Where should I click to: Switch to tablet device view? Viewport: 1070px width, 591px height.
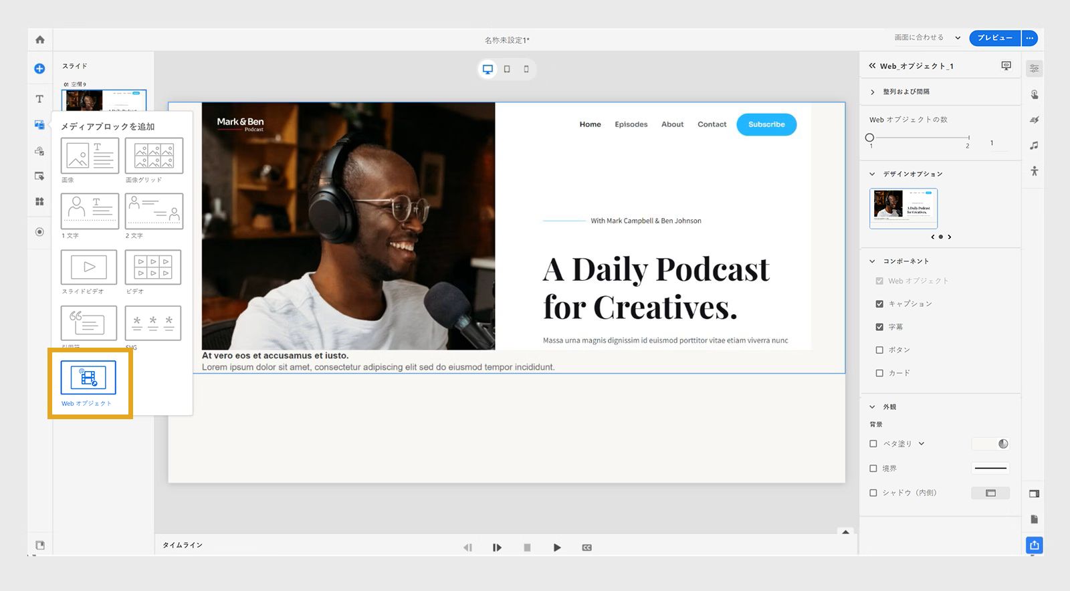coord(507,69)
